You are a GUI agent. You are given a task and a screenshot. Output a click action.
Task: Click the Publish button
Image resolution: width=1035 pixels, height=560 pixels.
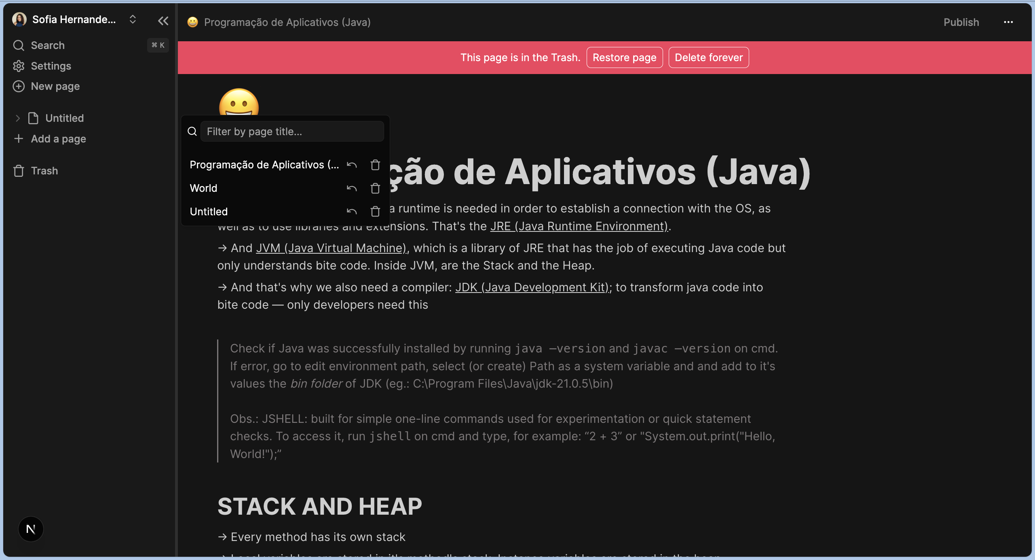click(961, 22)
